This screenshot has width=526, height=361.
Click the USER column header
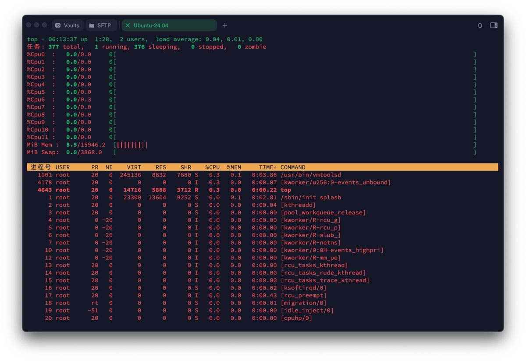pyautogui.click(x=63, y=167)
